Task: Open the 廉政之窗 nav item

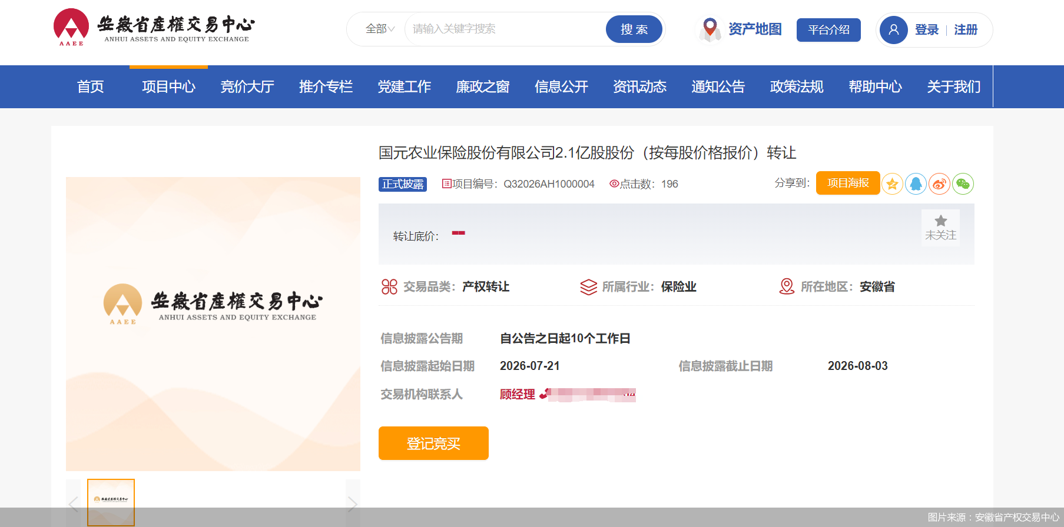Action: pos(483,86)
